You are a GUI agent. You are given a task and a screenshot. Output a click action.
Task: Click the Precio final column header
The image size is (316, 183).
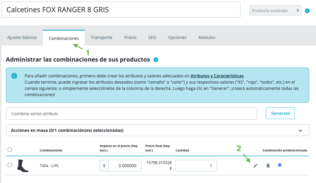click(158, 148)
